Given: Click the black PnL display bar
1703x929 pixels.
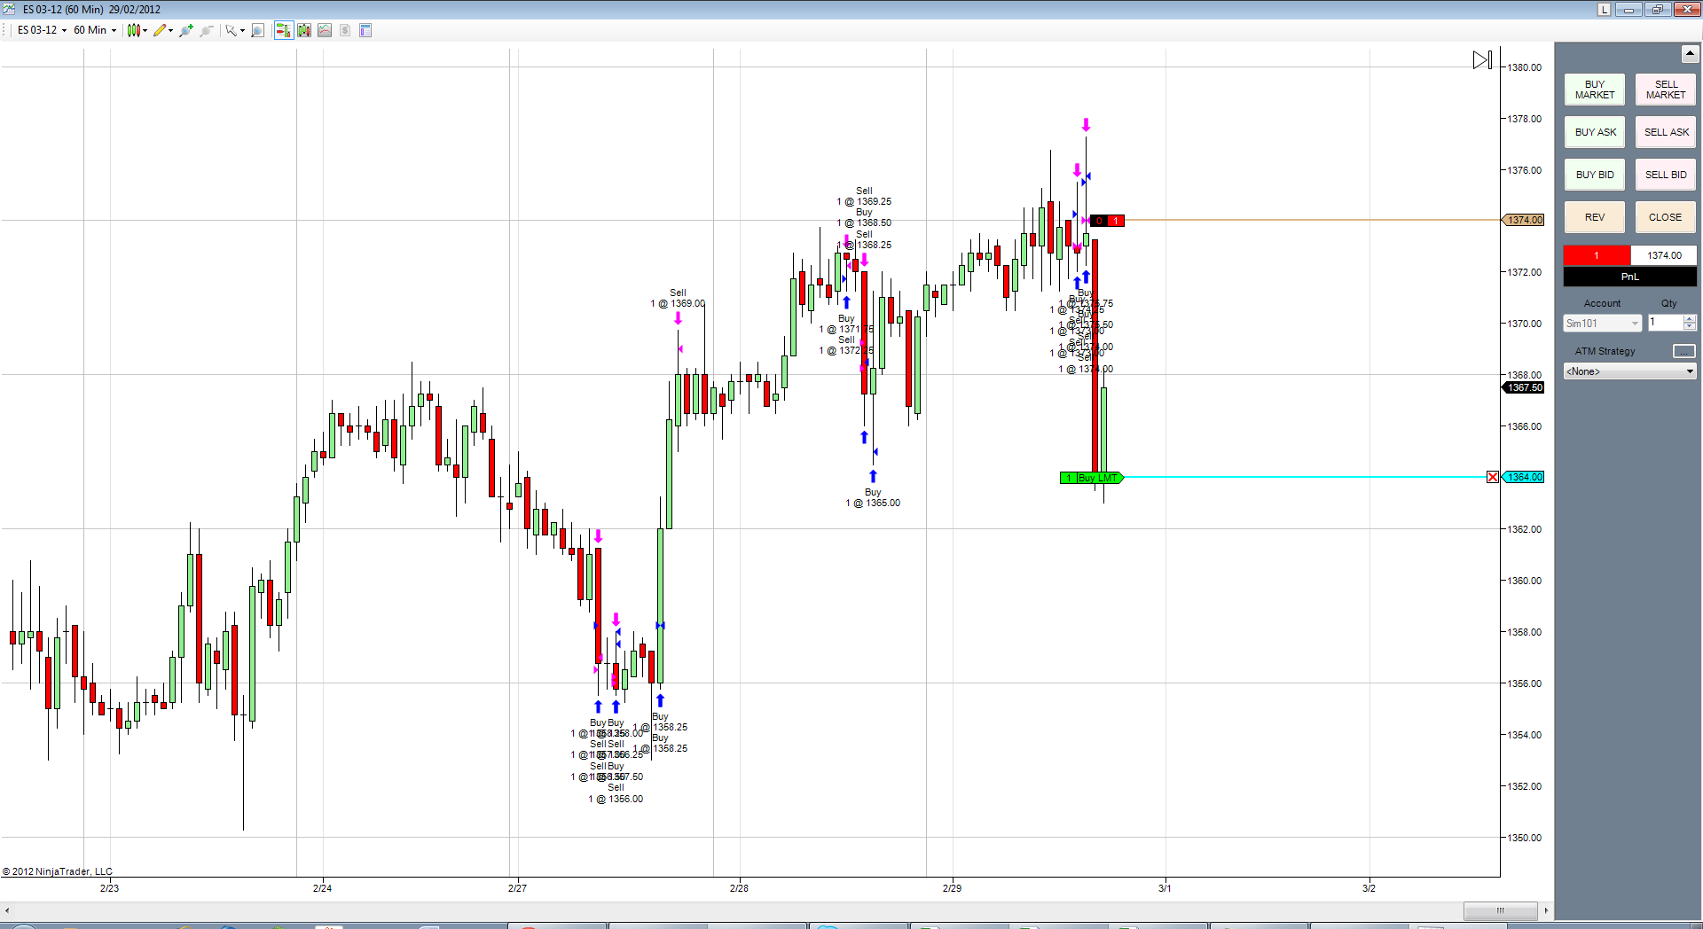Looking at the screenshot, I should 1630,277.
